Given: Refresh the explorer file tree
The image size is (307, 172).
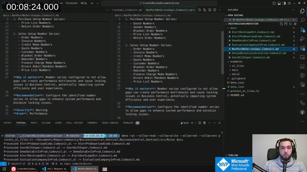Looking at the screenshot, I should tap(290, 24).
